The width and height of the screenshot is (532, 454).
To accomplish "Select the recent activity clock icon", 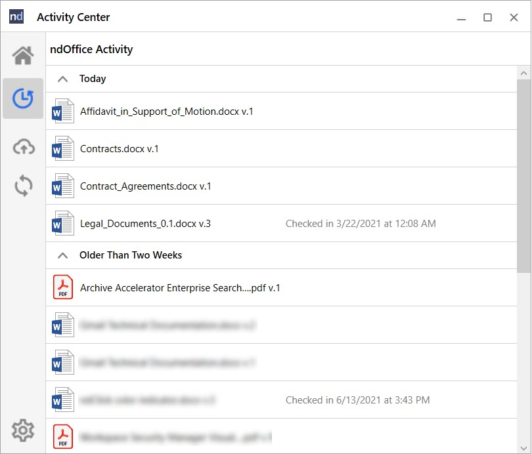I will (x=23, y=98).
